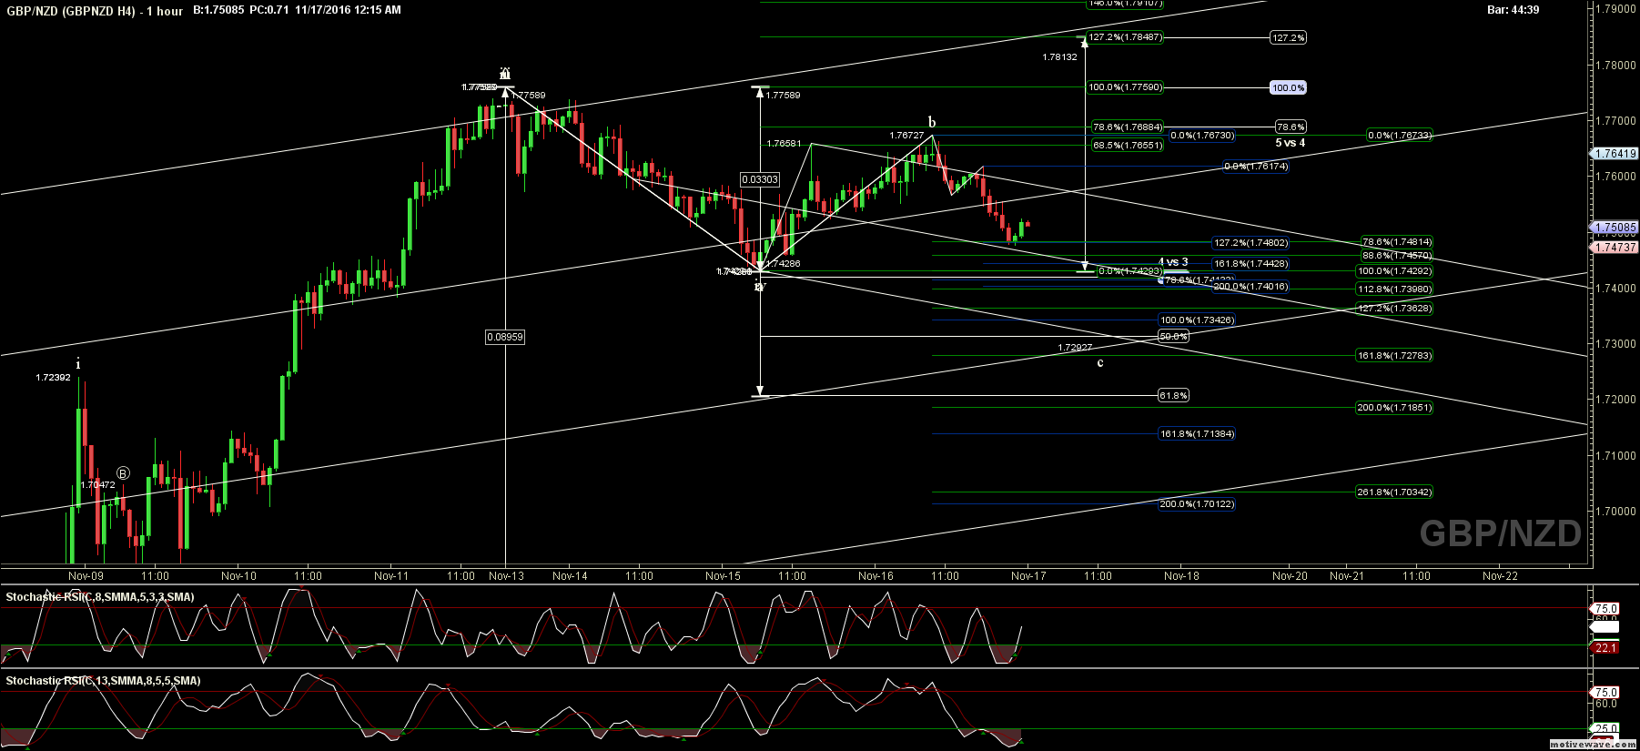This screenshot has height=751, width=1640.
Task: Select the 5 vs 4 annotation
Action: click(x=1291, y=143)
